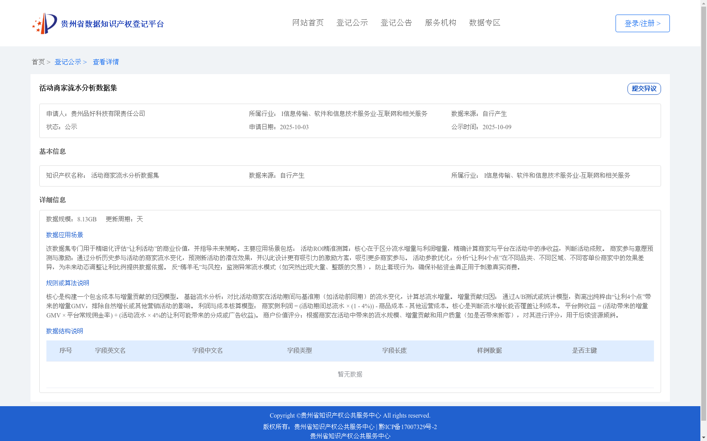The image size is (707, 441).
Task: Go back via 首页 breadcrumb
Action: pos(38,62)
